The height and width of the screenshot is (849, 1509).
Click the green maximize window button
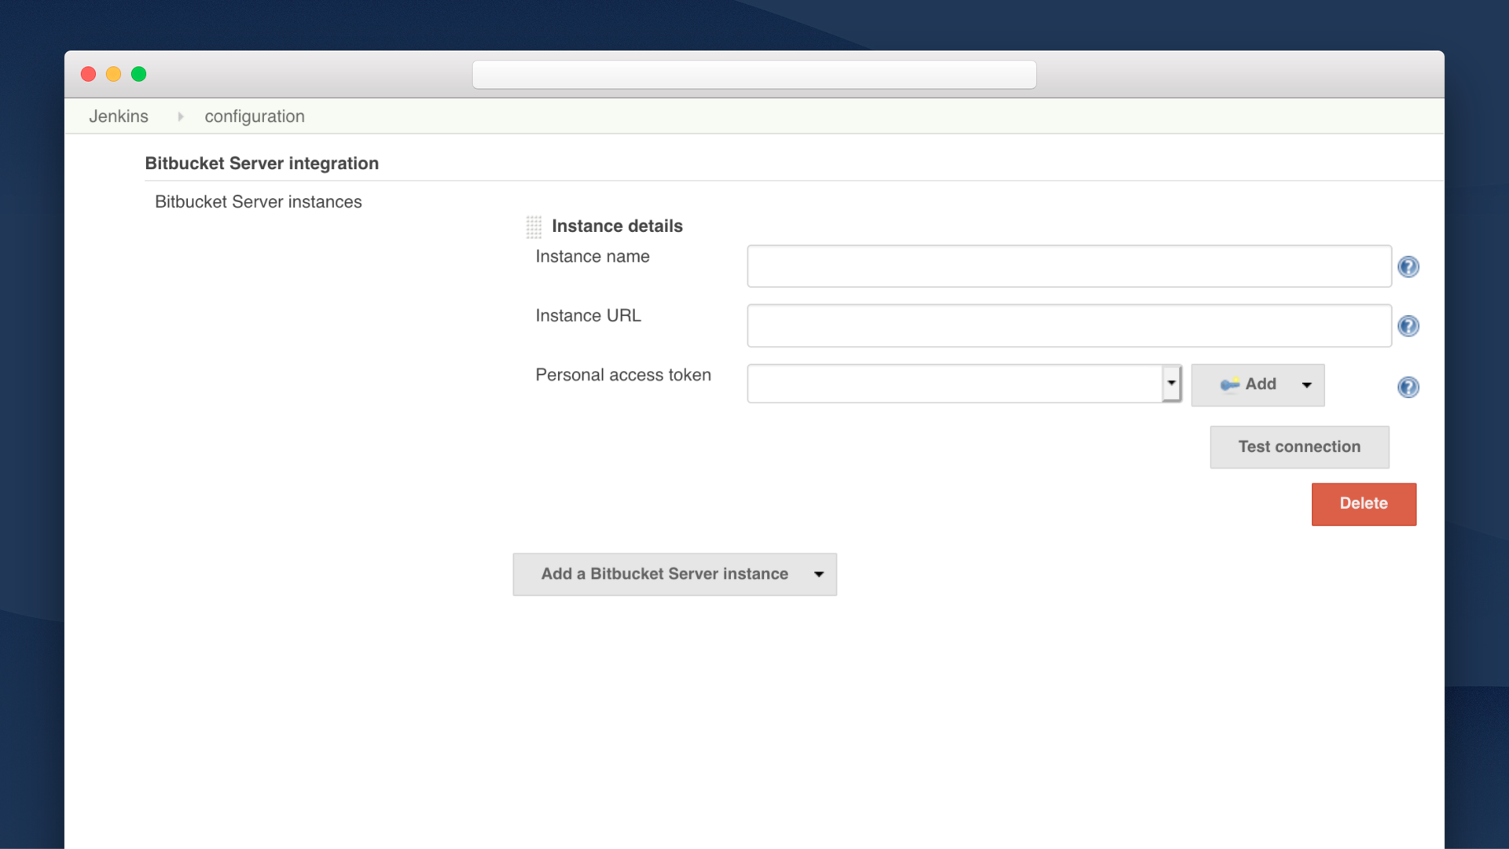tap(138, 74)
